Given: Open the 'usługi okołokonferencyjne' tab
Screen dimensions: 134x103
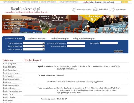Looking at the screenshot, I should pyautogui.click(x=84, y=39).
